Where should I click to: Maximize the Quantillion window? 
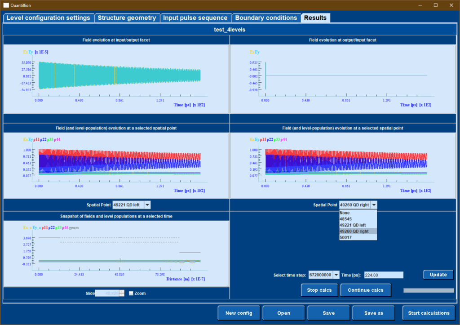436,5
